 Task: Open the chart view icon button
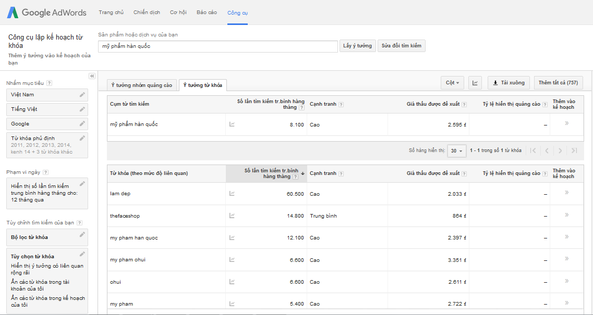[x=475, y=83]
